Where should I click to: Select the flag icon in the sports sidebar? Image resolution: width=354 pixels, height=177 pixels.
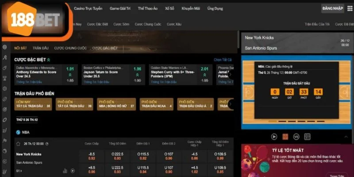(x=5, y=140)
